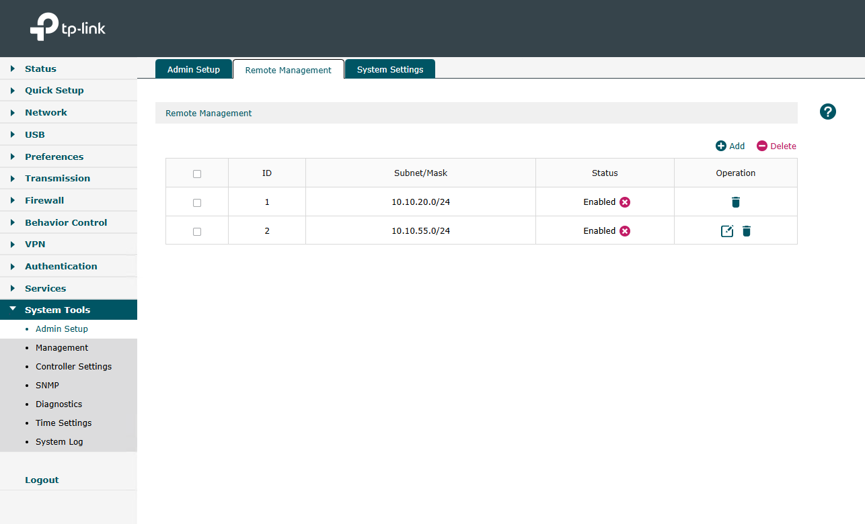
Task: Check the box for rule ID 2
Action: (197, 232)
